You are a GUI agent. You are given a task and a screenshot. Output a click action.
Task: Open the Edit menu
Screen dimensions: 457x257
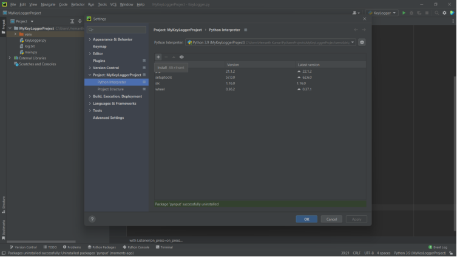tap(22, 4)
